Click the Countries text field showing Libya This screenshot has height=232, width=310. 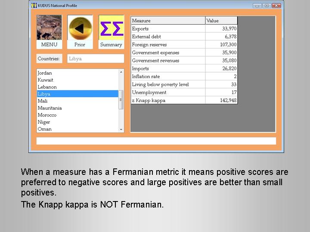tap(95, 58)
